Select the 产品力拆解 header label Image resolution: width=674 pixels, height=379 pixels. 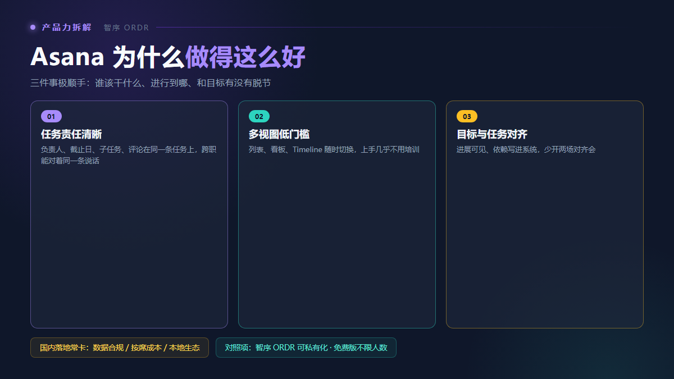click(x=67, y=27)
